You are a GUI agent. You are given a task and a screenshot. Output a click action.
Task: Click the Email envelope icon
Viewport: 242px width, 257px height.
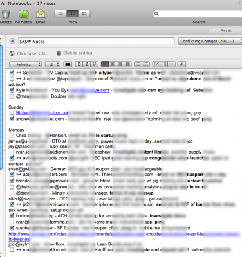41,14
